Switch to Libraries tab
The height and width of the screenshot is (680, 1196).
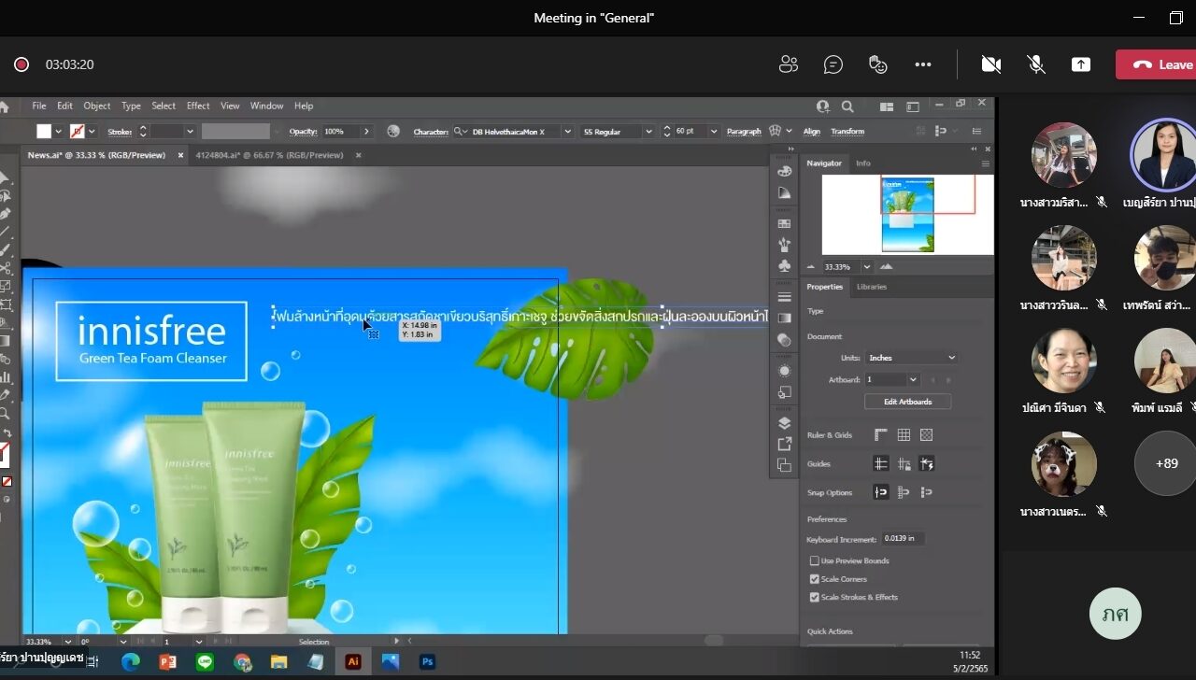click(872, 287)
